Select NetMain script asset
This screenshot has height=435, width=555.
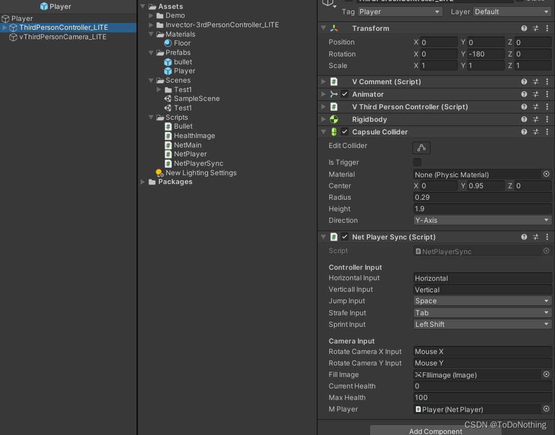[183, 145]
